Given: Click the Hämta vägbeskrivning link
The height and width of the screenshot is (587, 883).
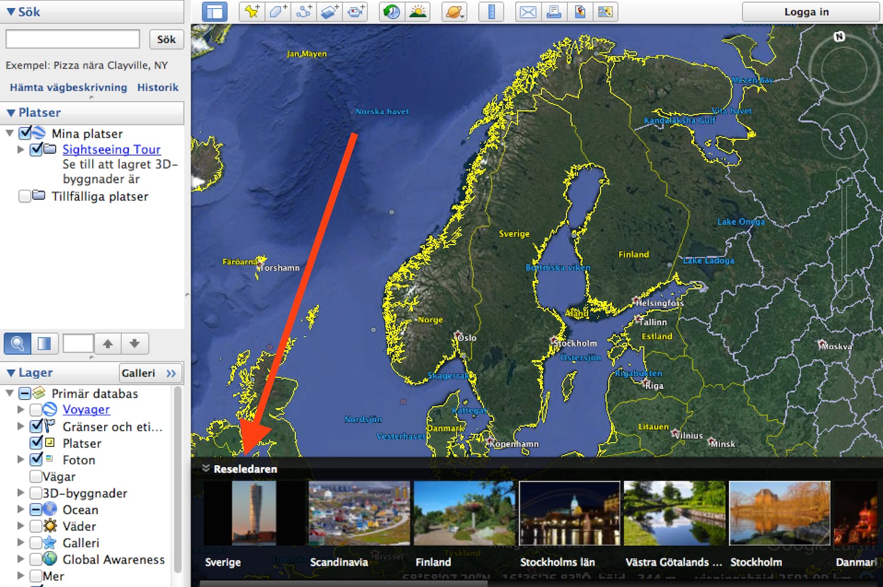Looking at the screenshot, I should tap(68, 87).
